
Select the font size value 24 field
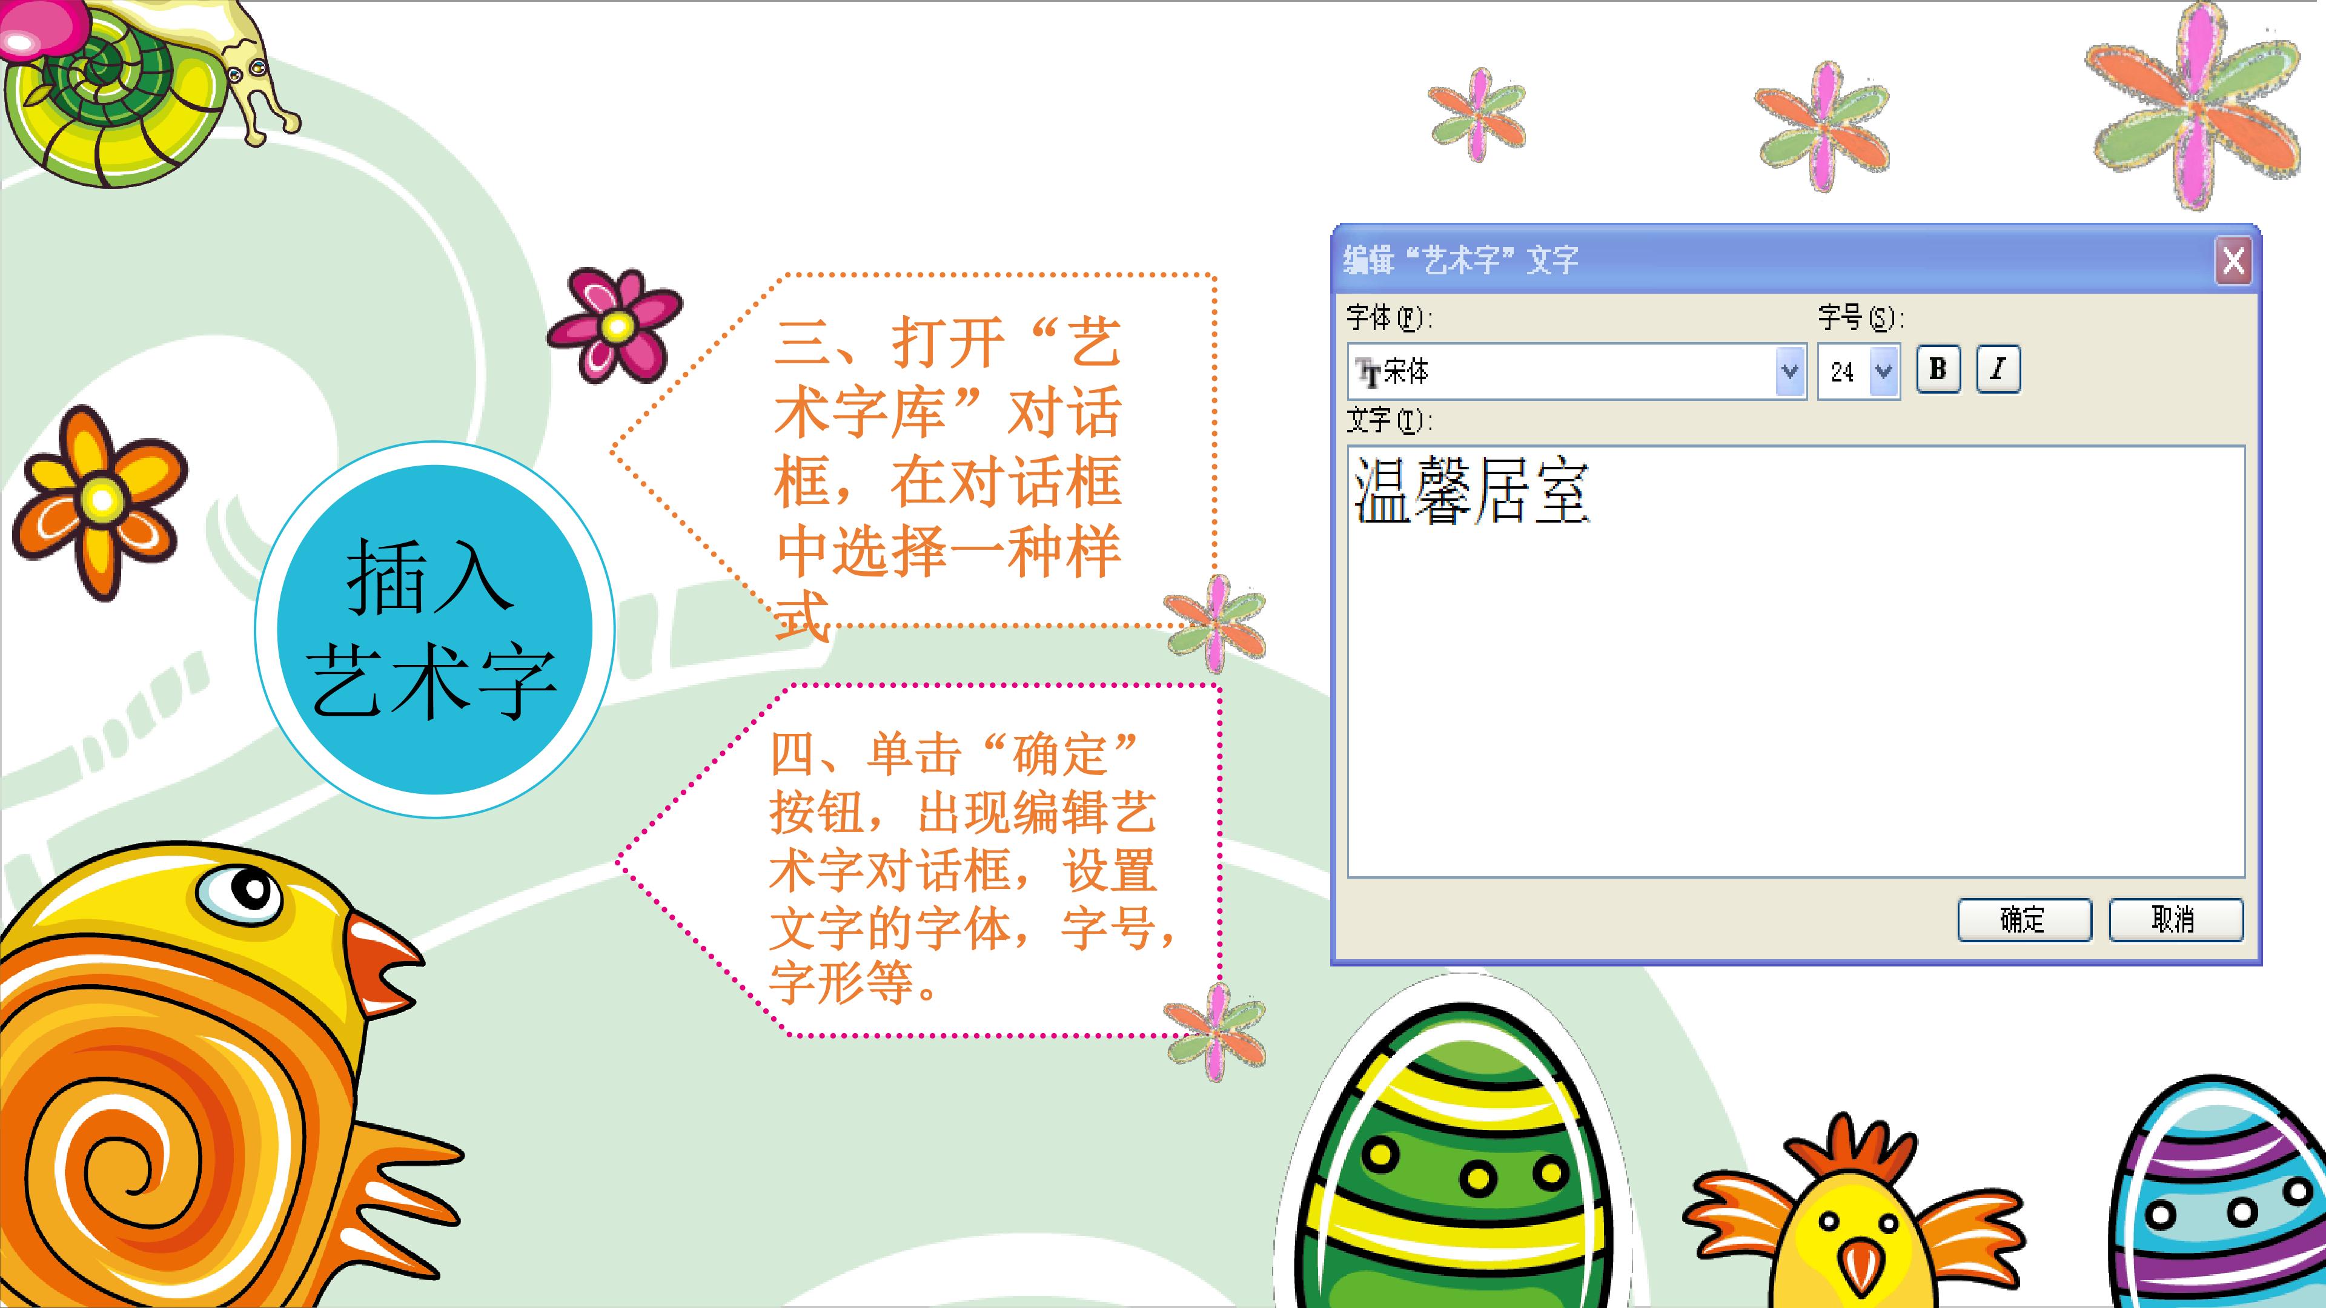pos(1844,371)
